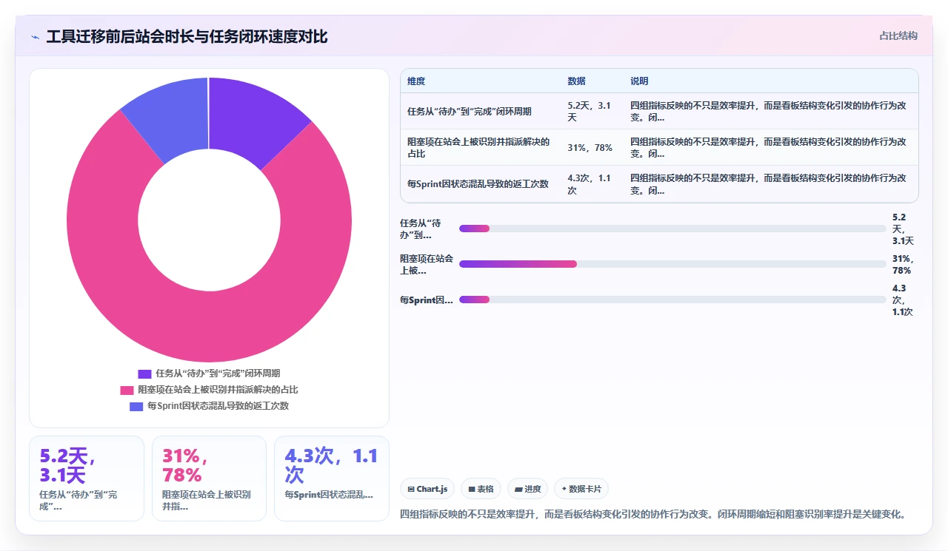This screenshot has width=948, height=551.
Task: Toggle the pink 阻塞项 legend entry
Action: click(x=209, y=390)
